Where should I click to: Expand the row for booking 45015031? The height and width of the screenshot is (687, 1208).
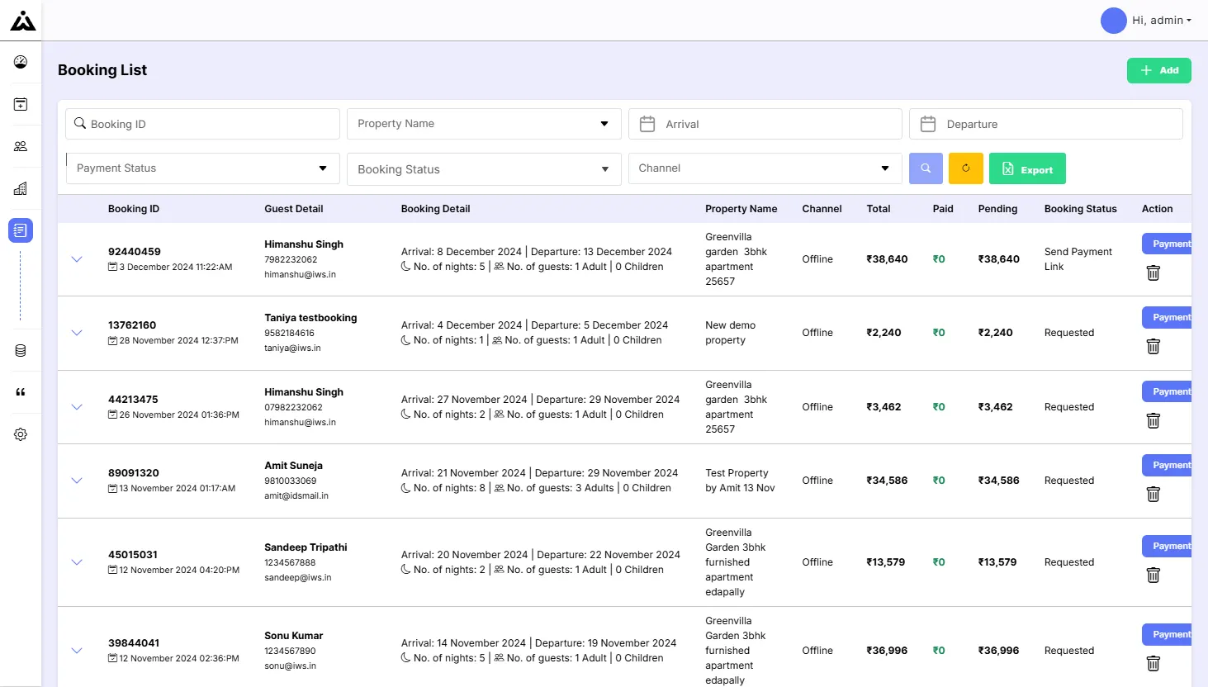(77, 562)
